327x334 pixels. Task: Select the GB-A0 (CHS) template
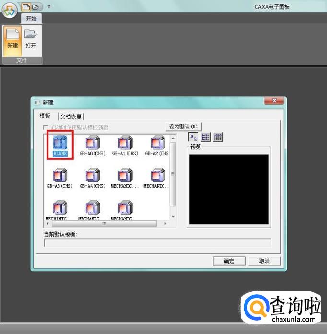pos(93,146)
